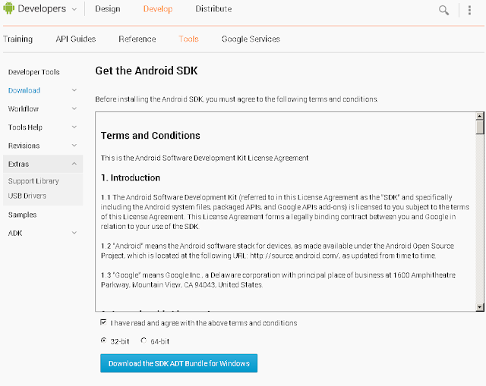The height and width of the screenshot is (386, 486).
Task: Click the paragraph starting '1.2 Android means'
Action: 277,251
